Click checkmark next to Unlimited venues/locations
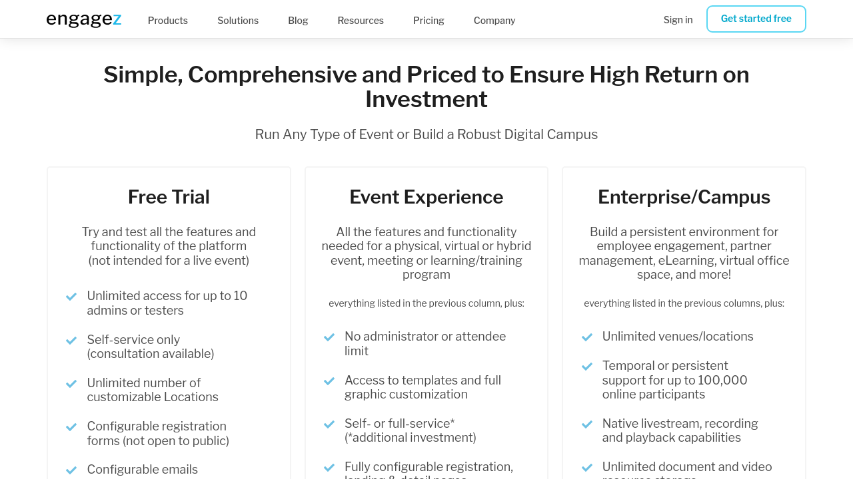Image resolution: width=853 pixels, height=479 pixels. point(587,337)
